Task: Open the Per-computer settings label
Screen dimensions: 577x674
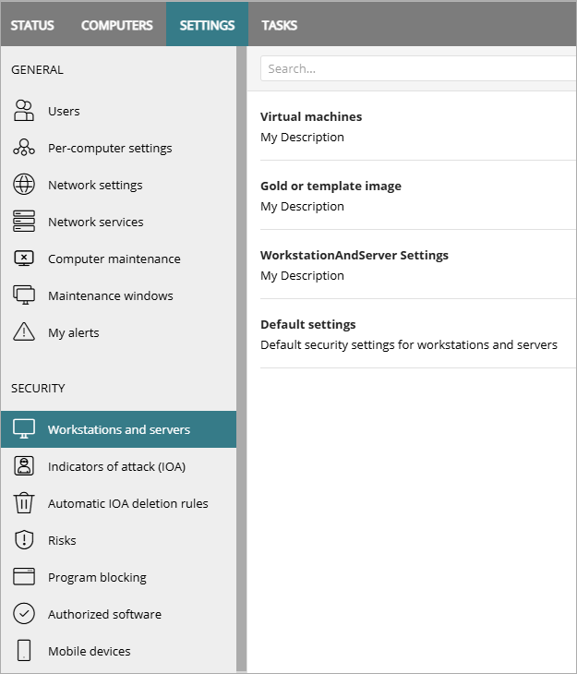Action: pyautogui.click(x=110, y=149)
